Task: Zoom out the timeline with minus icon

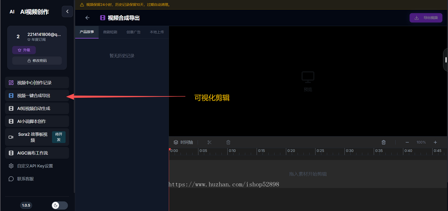Action: point(407,142)
